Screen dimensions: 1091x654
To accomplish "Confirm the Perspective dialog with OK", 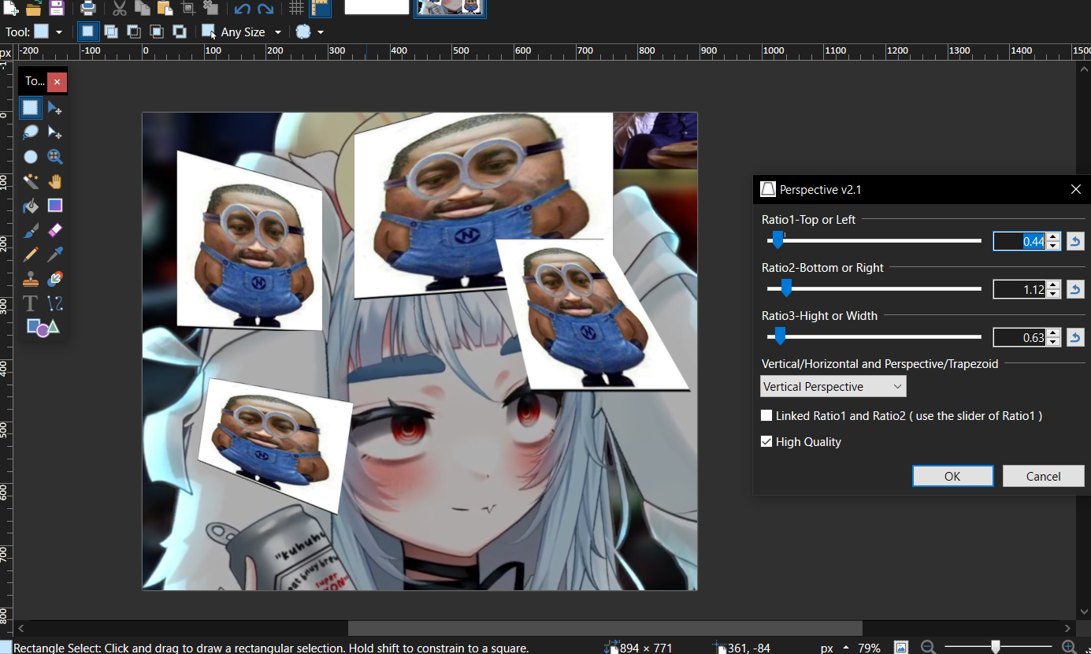I will pos(952,476).
